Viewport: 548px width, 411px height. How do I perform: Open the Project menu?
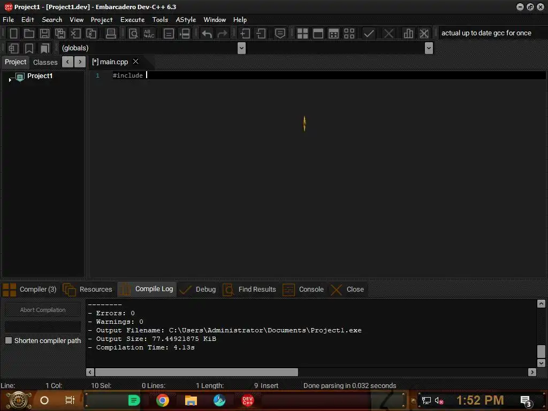pos(102,20)
